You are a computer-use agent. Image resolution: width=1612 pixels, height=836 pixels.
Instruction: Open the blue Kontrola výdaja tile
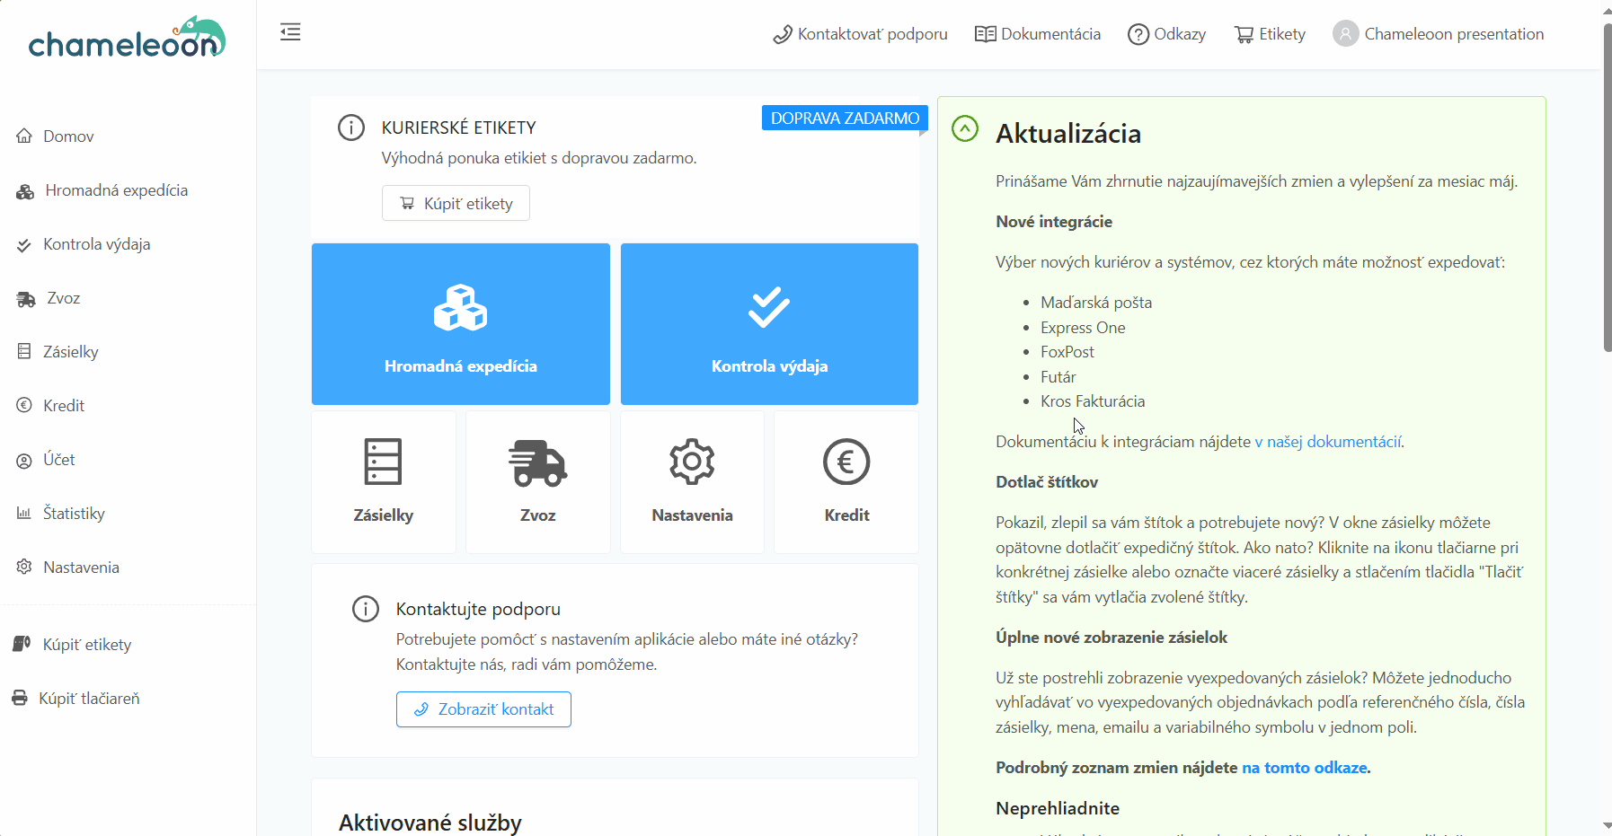pos(769,324)
